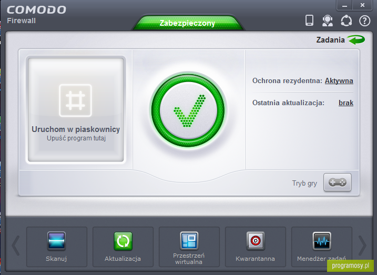Click the share/refresh circular arrows icon
This screenshot has height=275, width=377.
pyautogui.click(x=346, y=21)
